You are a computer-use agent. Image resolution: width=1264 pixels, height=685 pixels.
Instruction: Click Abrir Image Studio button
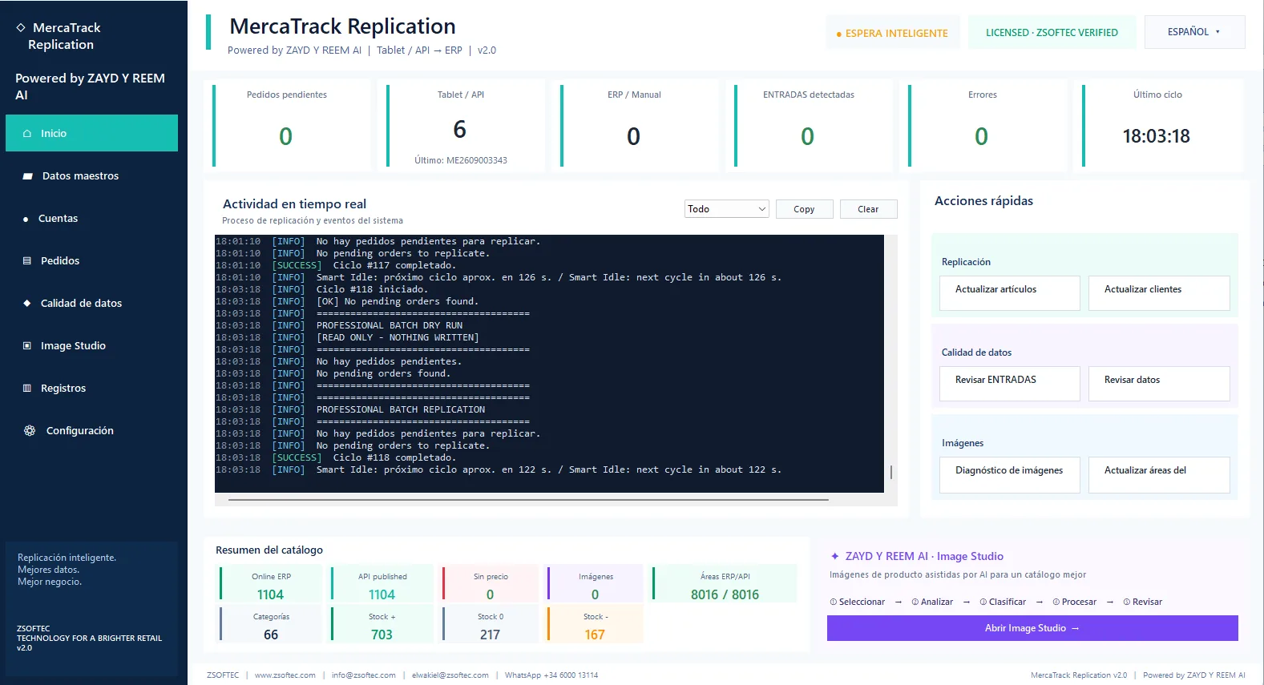[x=1032, y=628]
